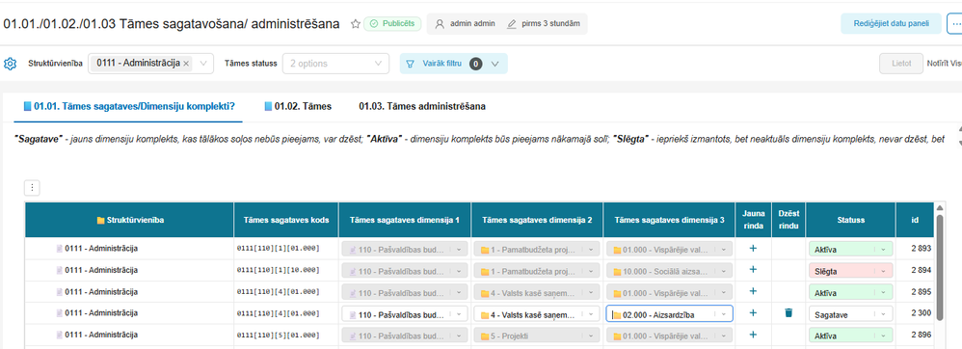Click the dashboard title Tāmes sagatavošana/ administrēšana
962x349 pixels.
pos(172,24)
